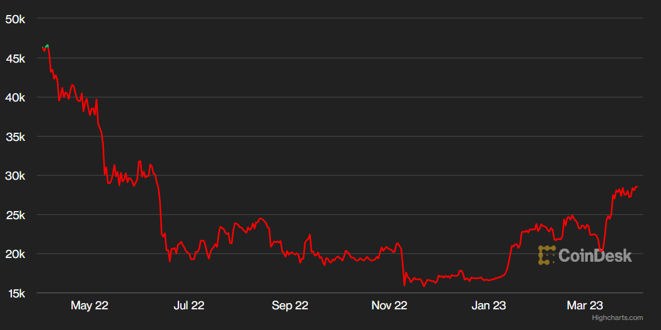This screenshot has height=330, width=661.
Task: Select the Nov 22 x-axis label
Action: [389, 306]
